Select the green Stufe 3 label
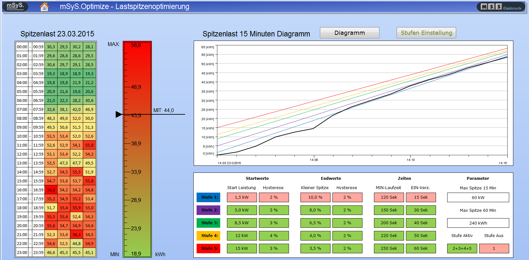 click(x=208, y=223)
